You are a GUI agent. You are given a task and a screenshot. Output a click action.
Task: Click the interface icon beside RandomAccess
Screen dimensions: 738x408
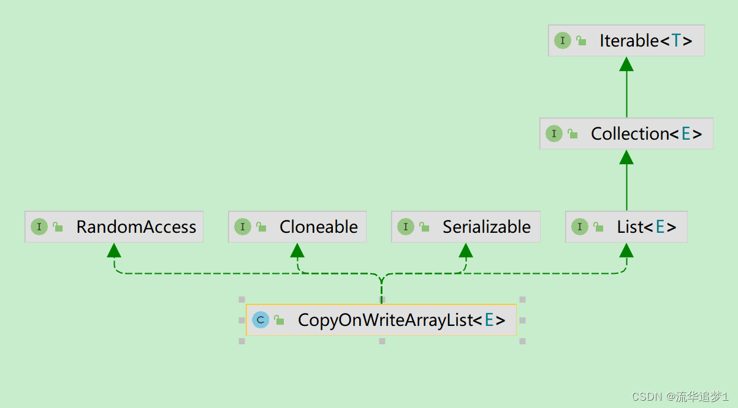39,227
